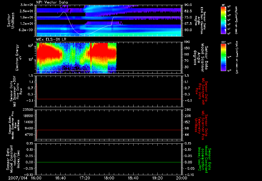Click the 67.5 degree tick value
The image size is (262, 181).
tap(188, 24)
